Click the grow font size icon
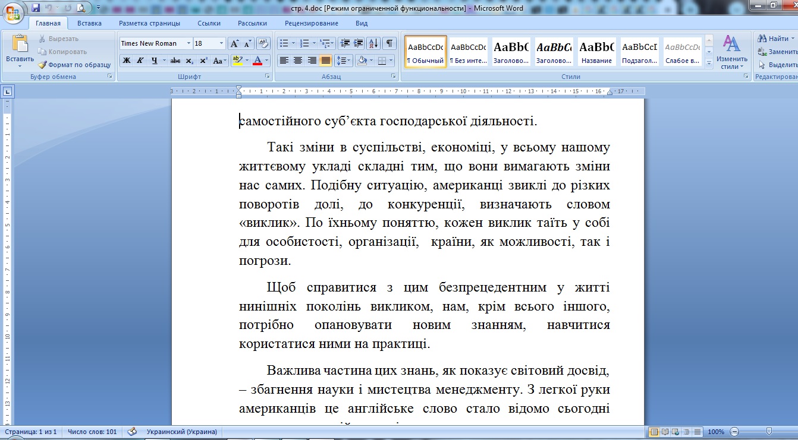The width and height of the screenshot is (798, 440). click(234, 43)
